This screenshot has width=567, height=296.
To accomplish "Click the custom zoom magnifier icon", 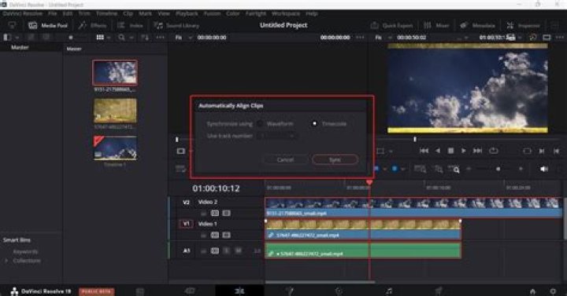I will pos(454,169).
